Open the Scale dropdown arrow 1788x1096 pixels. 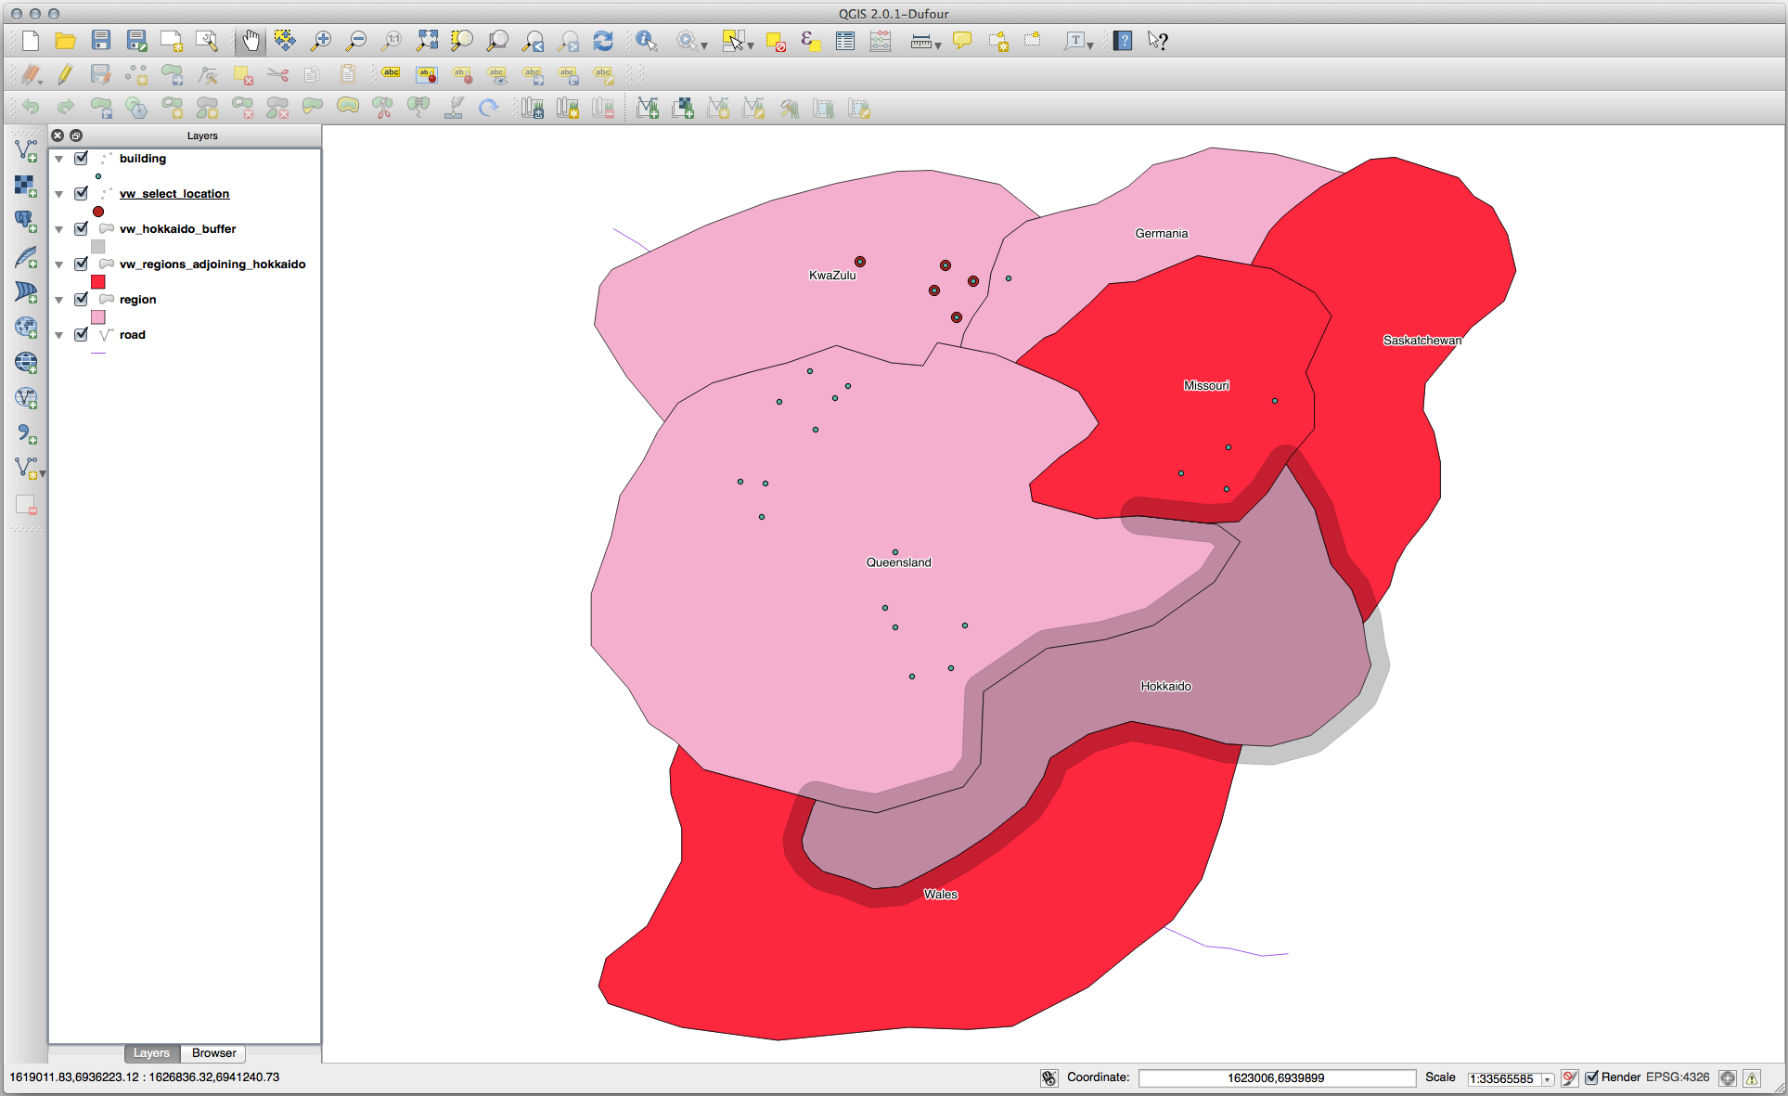click(x=1548, y=1079)
